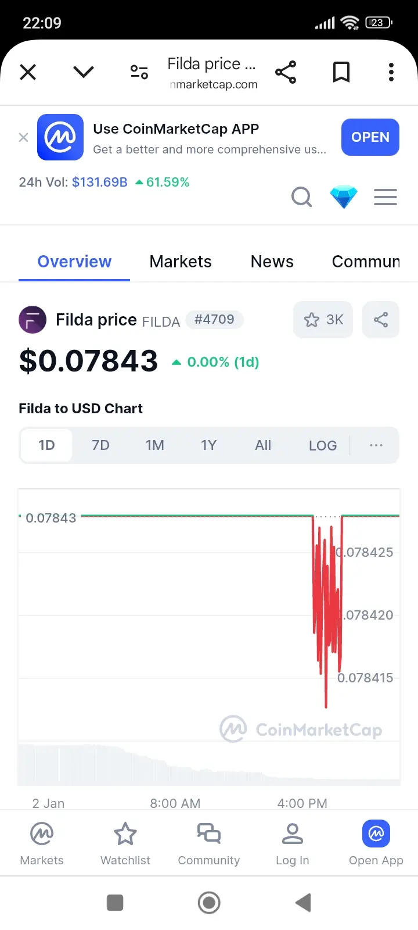The image size is (418, 930).
Task: Add Filda to watchlist star
Action: click(323, 320)
